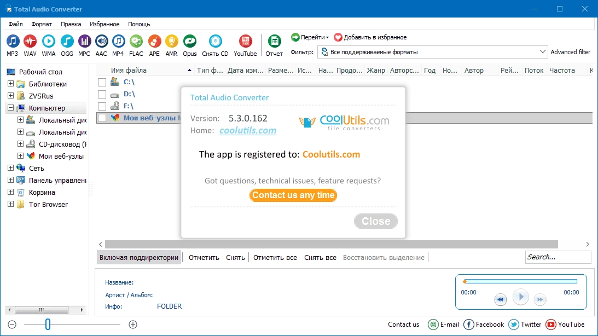Open the Формат menu
The image size is (598, 336).
point(42,24)
